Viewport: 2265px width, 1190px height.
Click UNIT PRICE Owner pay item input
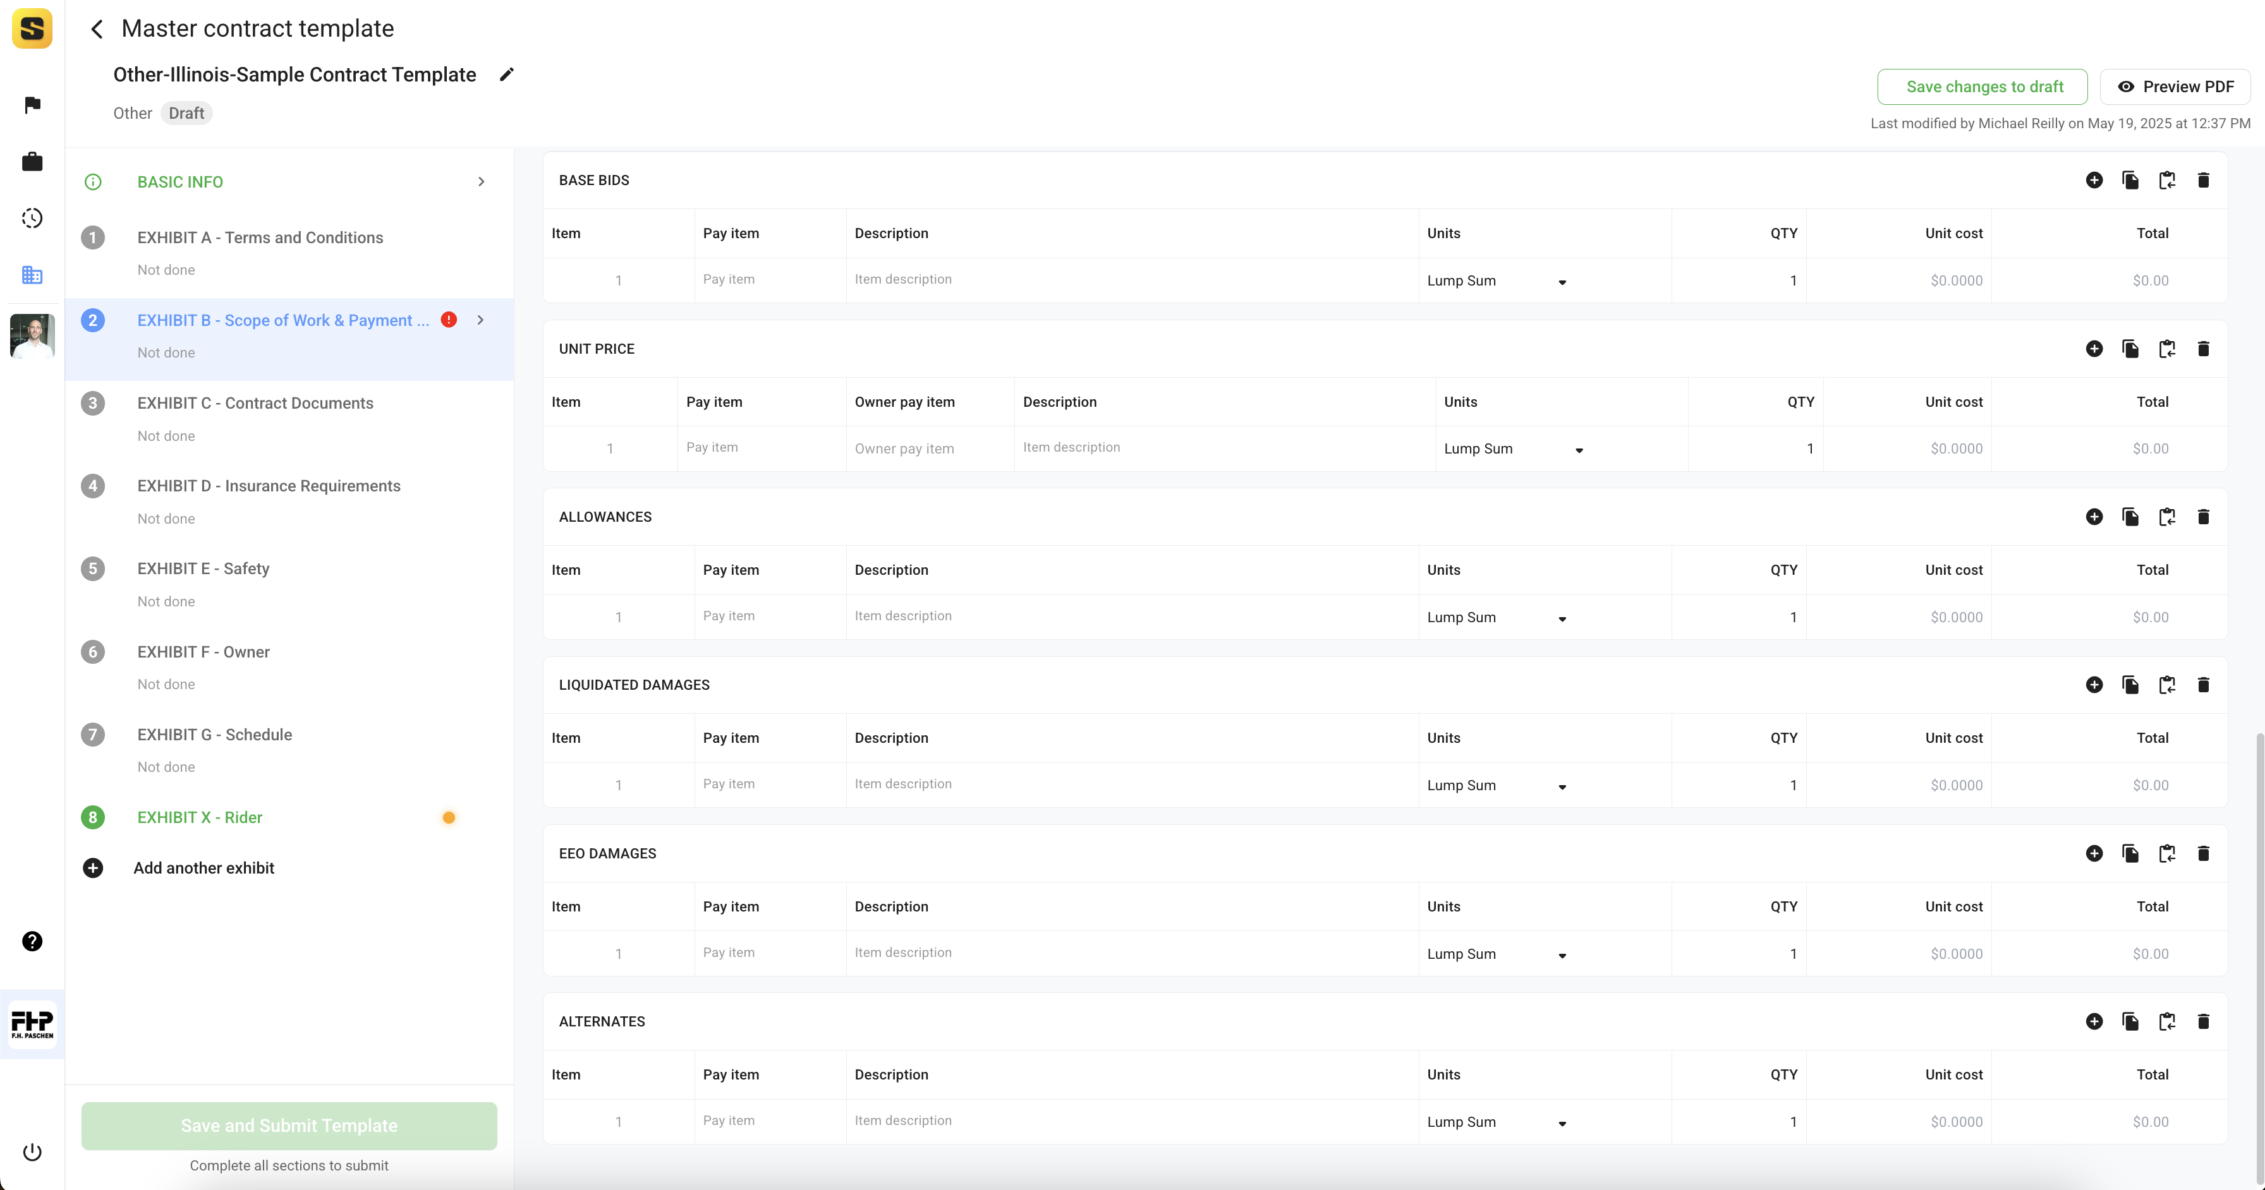(930, 449)
